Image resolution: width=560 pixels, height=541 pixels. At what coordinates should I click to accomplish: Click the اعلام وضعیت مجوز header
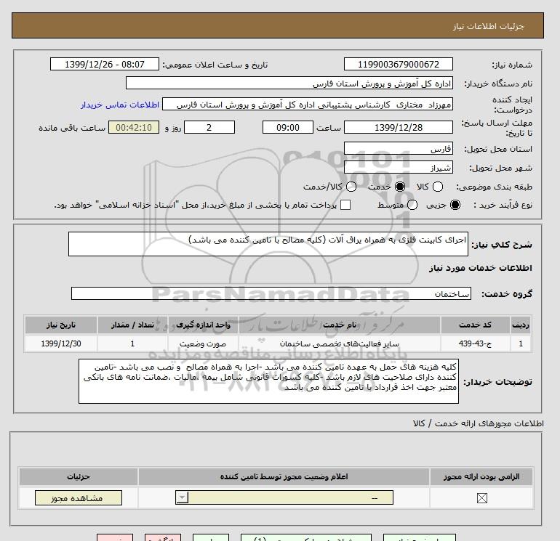click(284, 476)
